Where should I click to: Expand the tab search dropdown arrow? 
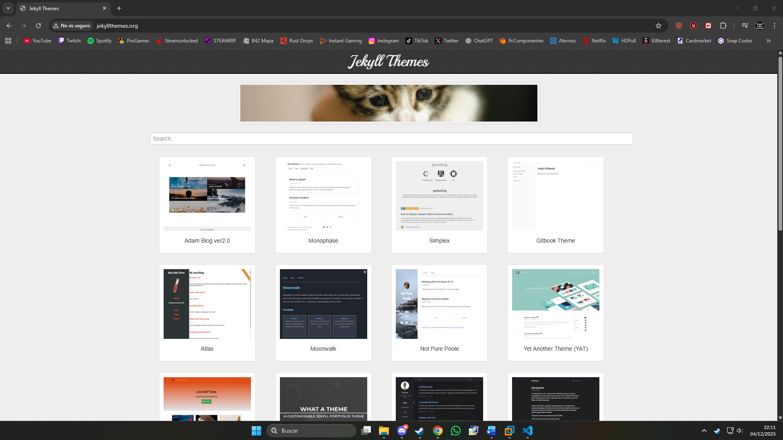(8, 8)
